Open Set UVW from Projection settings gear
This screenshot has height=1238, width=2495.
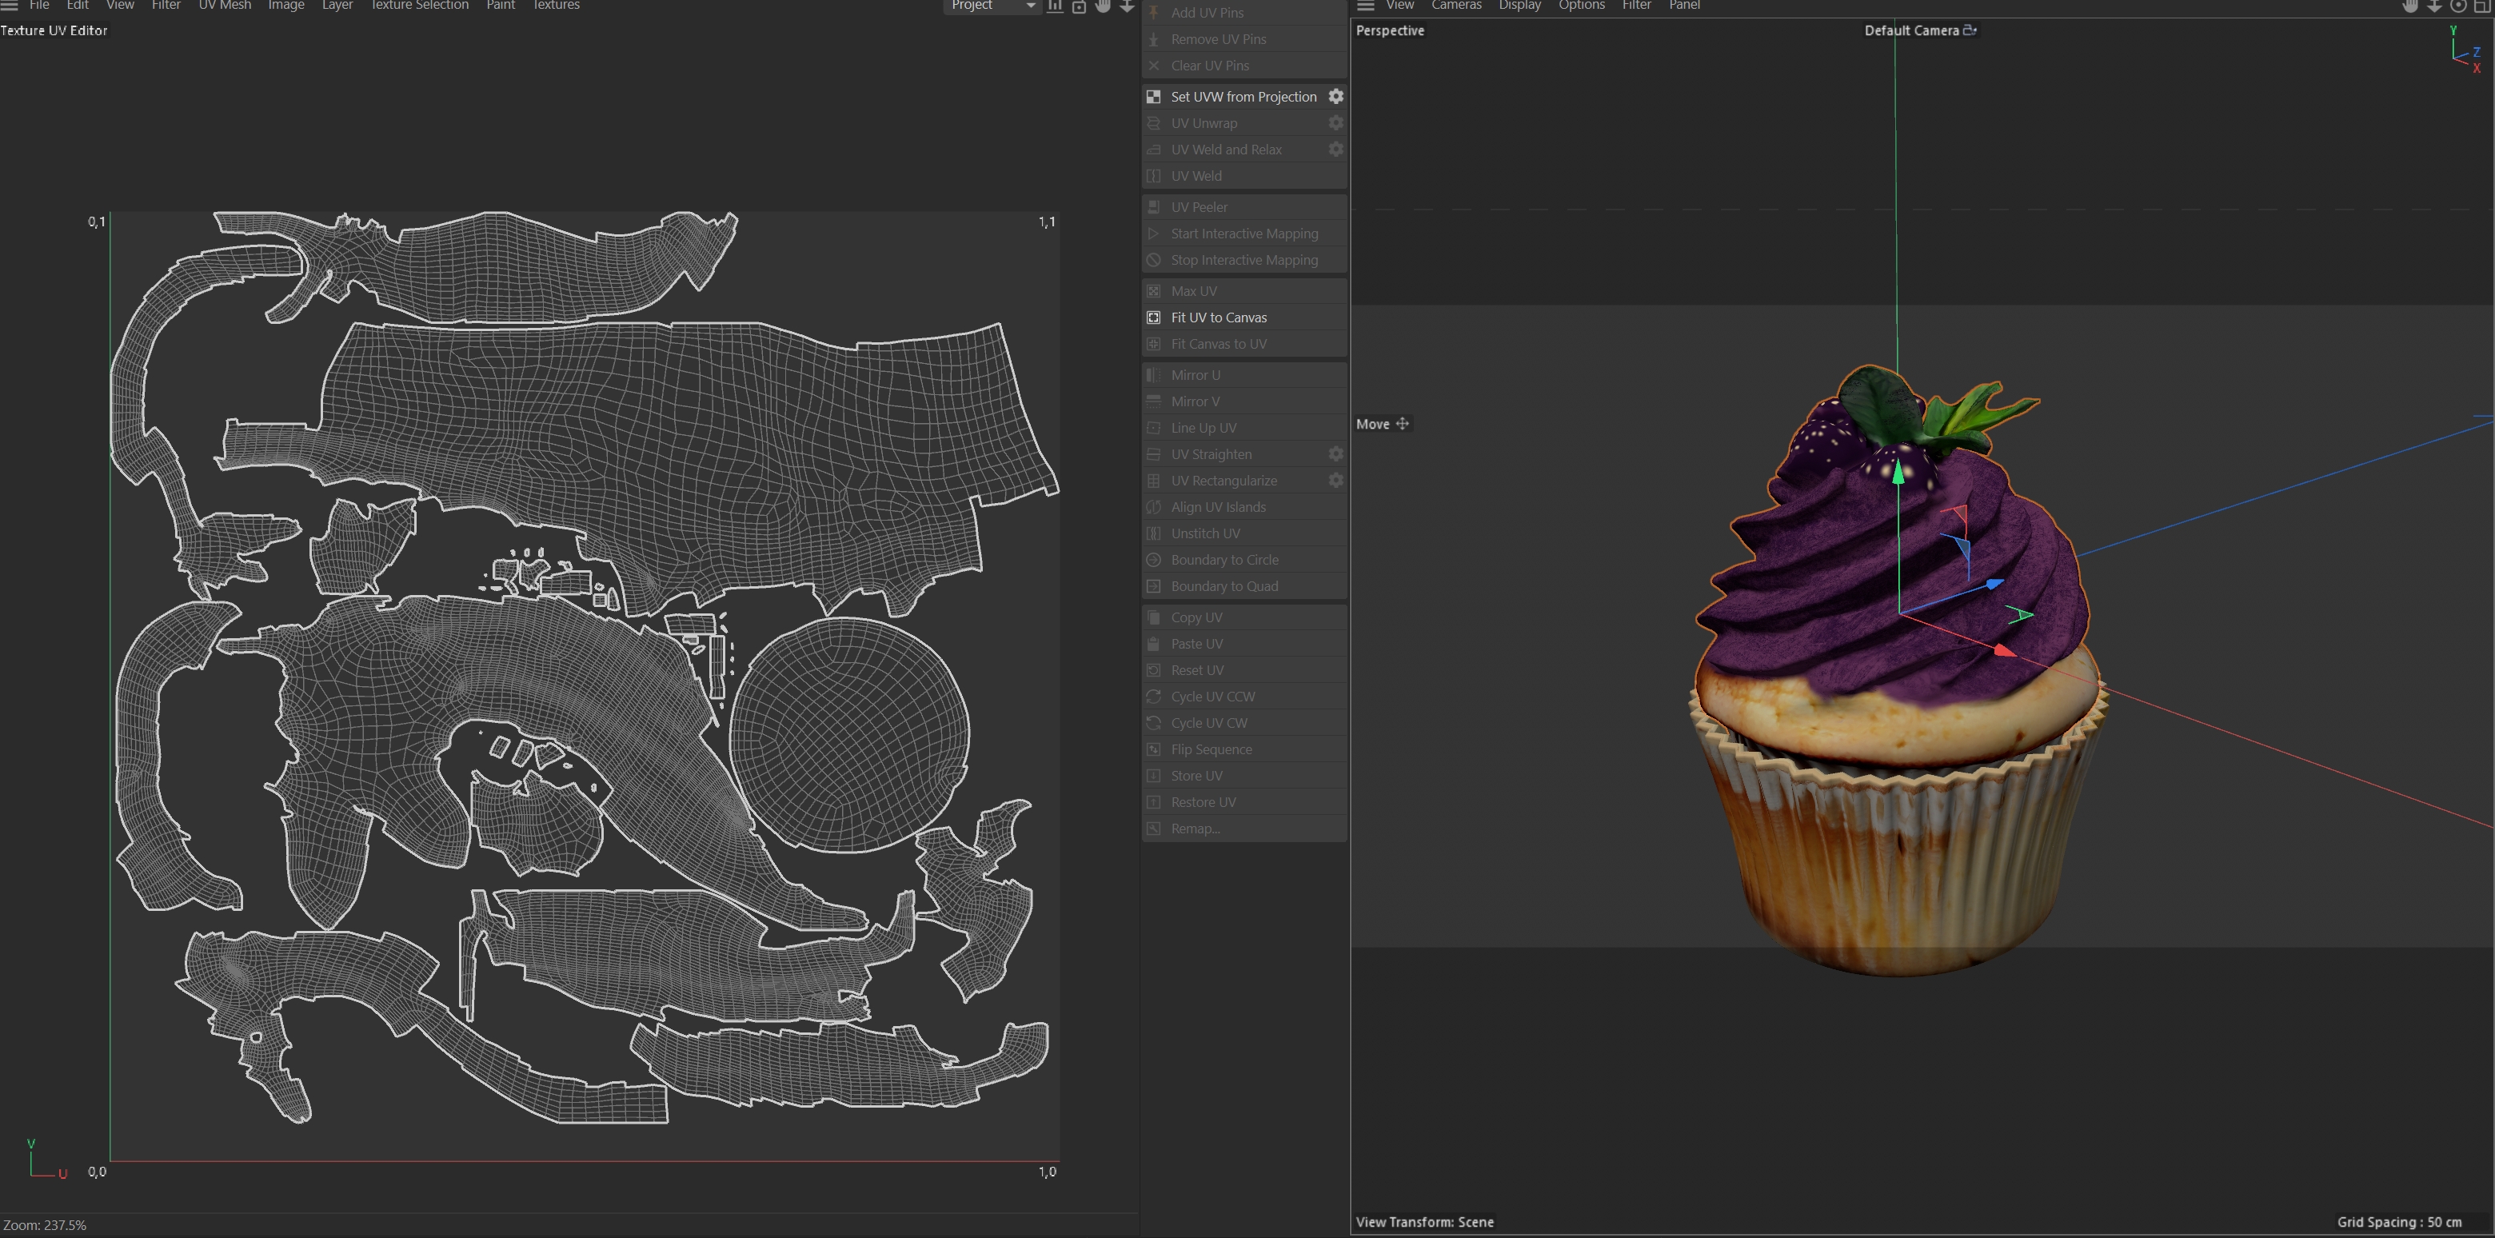[1335, 97]
